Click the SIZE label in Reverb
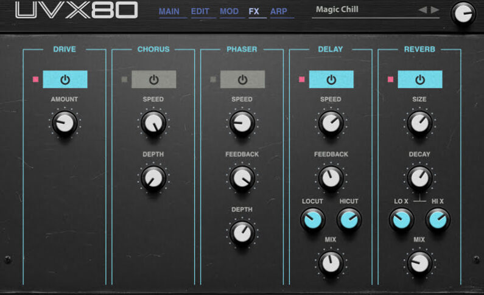This screenshot has width=484, height=295. point(419,99)
